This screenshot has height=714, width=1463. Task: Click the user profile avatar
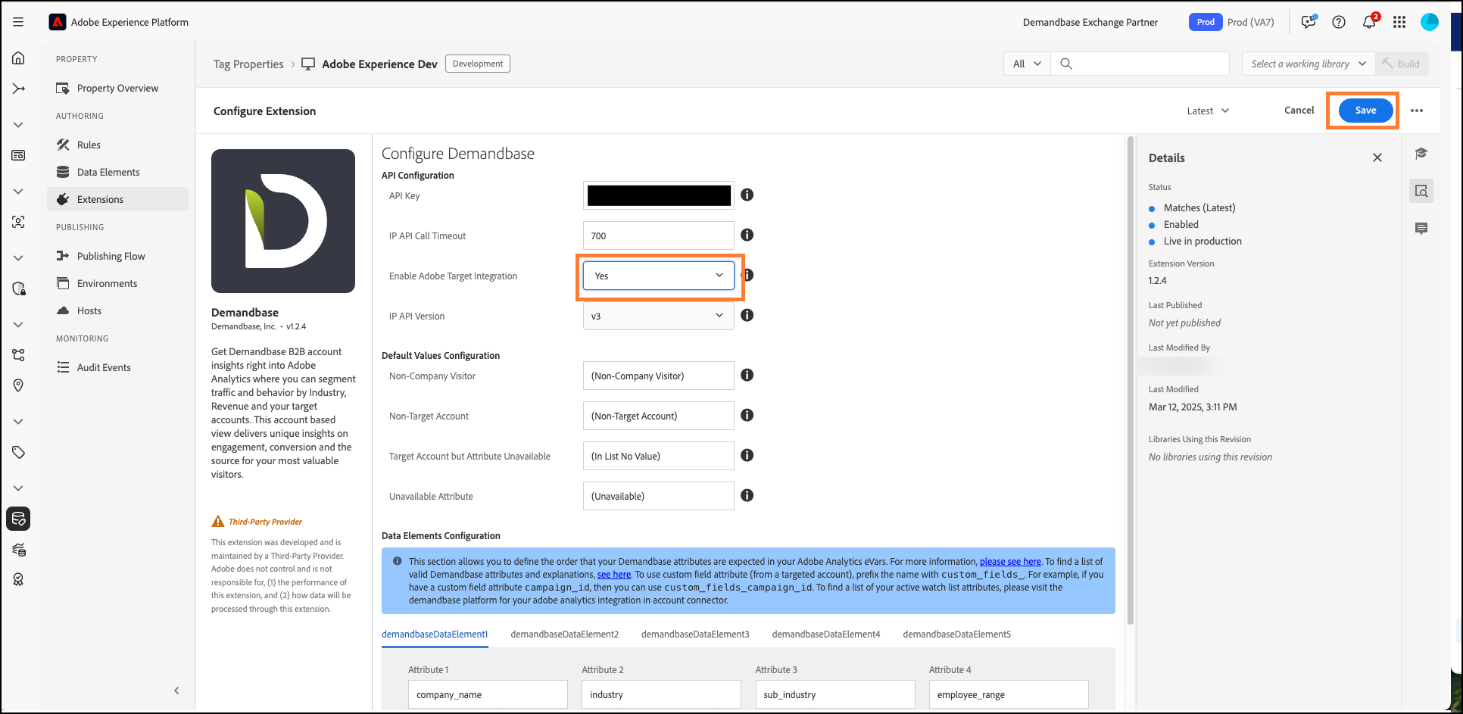pyautogui.click(x=1430, y=22)
